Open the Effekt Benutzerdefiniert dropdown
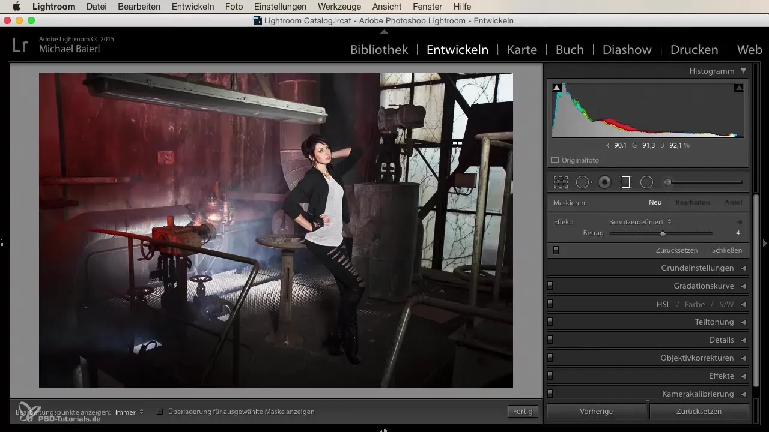769x432 pixels. [640, 222]
